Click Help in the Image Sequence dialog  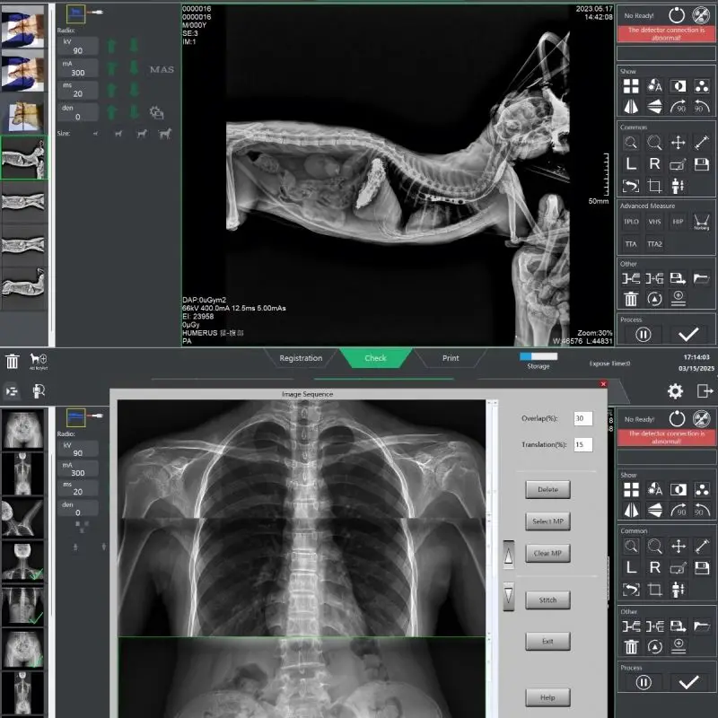coord(547,698)
